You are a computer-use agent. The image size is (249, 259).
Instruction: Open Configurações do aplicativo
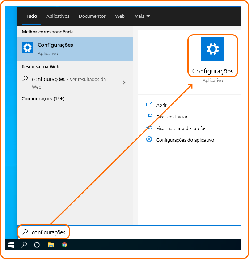click(x=185, y=140)
